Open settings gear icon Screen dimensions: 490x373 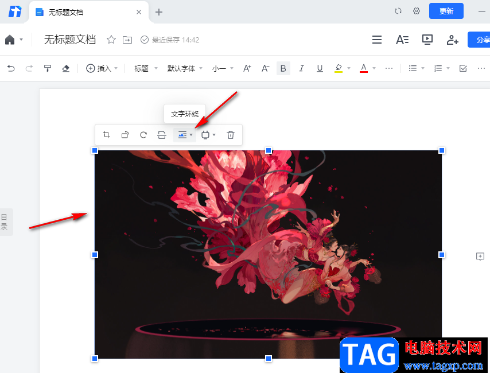point(416,11)
